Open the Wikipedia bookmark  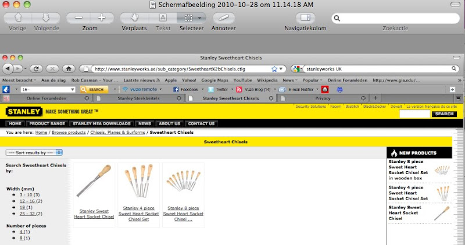tap(267, 80)
